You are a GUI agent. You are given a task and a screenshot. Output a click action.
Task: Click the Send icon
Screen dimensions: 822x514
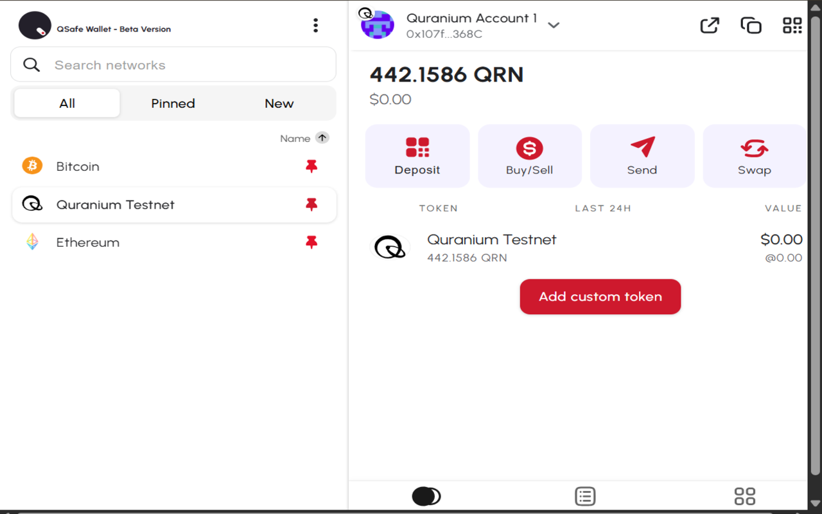[x=642, y=148]
